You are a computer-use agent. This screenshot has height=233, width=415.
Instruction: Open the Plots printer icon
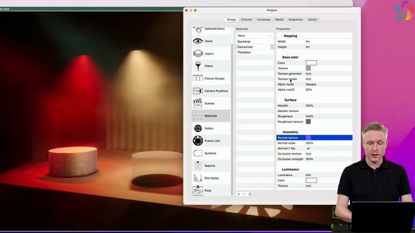[x=198, y=190]
